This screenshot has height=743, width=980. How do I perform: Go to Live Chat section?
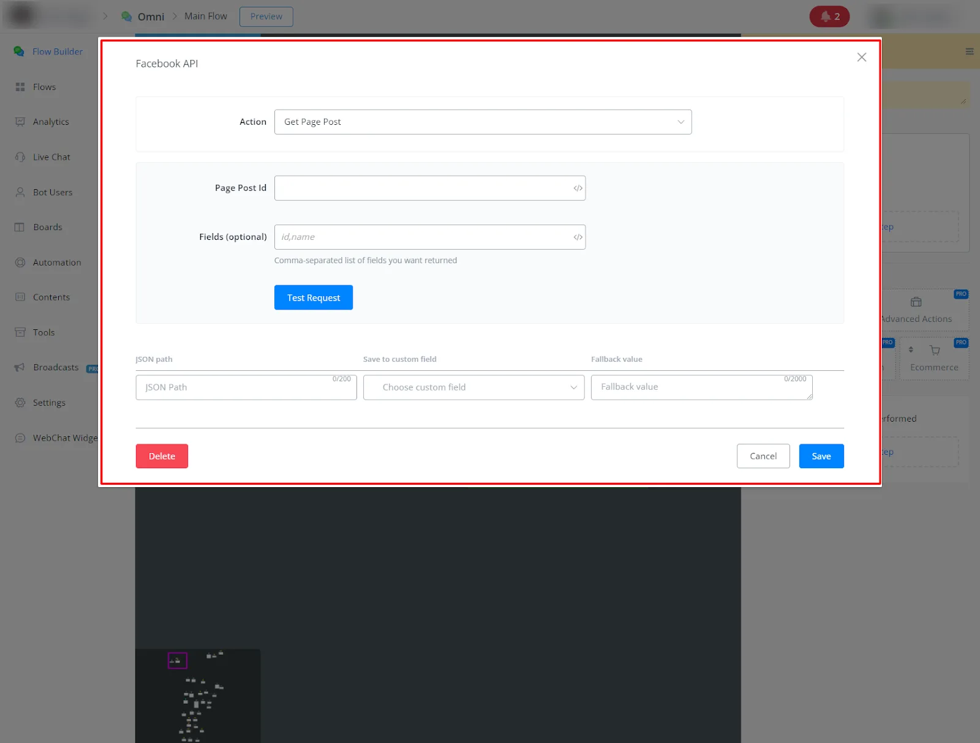point(51,157)
